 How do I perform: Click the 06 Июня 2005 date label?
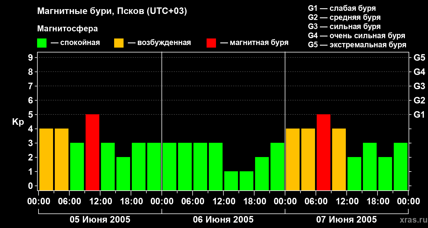[223, 219]
